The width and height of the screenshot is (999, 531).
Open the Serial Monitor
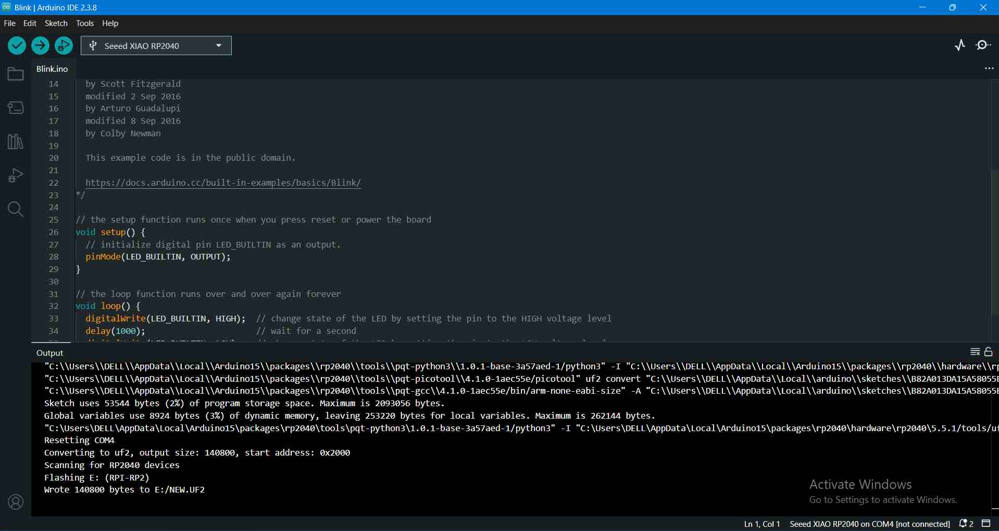click(984, 46)
